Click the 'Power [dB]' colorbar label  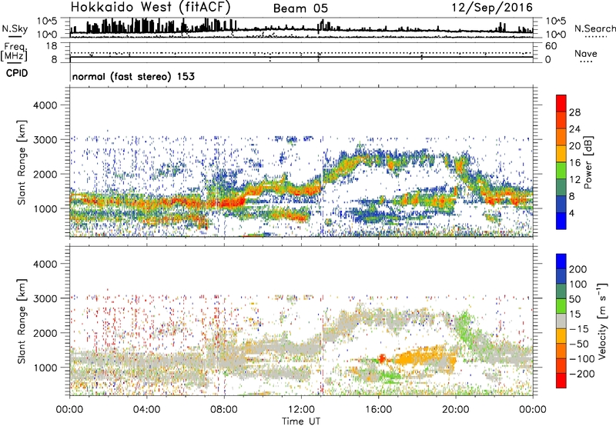pos(588,162)
